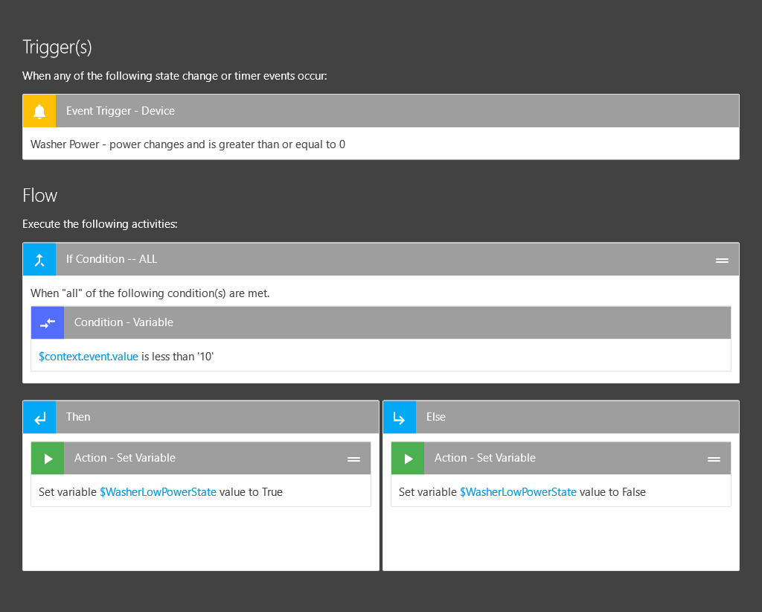Select the Event Trigger - Device header bar
This screenshot has height=612, width=762.
[x=223, y=110]
